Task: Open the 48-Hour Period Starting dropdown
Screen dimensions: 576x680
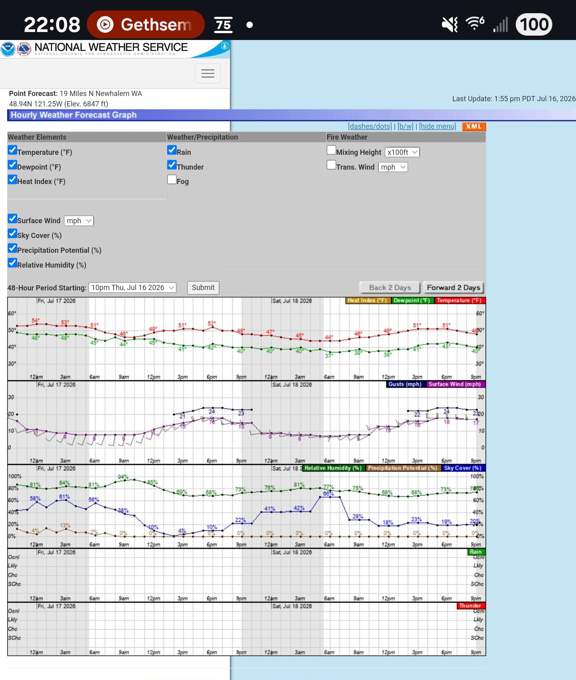Action: pos(132,288)
